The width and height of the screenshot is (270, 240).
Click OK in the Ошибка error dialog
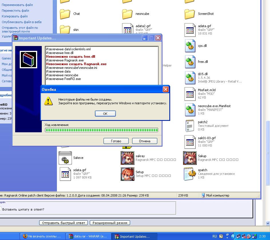click(105, 113)
